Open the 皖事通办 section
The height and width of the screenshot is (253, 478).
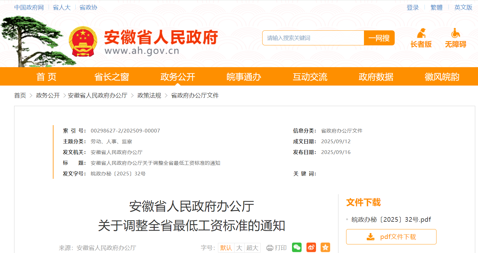[x=243, y=77]
